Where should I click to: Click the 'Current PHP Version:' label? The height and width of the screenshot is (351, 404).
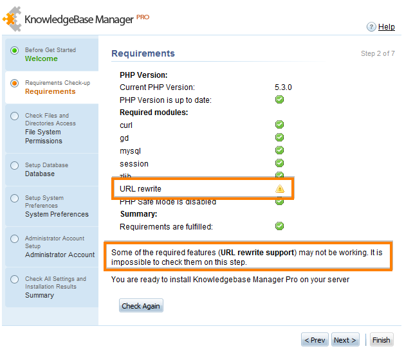(157, 87)
